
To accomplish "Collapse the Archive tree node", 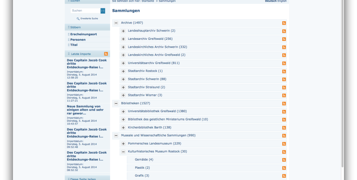I will pyautogui.click(x=116, y=23).
